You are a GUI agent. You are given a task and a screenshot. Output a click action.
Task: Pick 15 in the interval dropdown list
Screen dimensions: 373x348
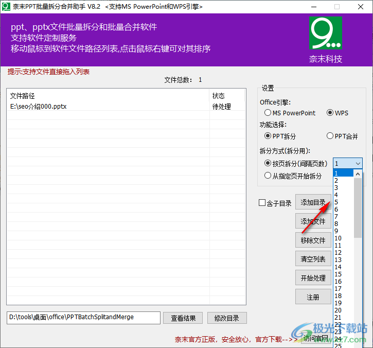(x=343, y=274)
